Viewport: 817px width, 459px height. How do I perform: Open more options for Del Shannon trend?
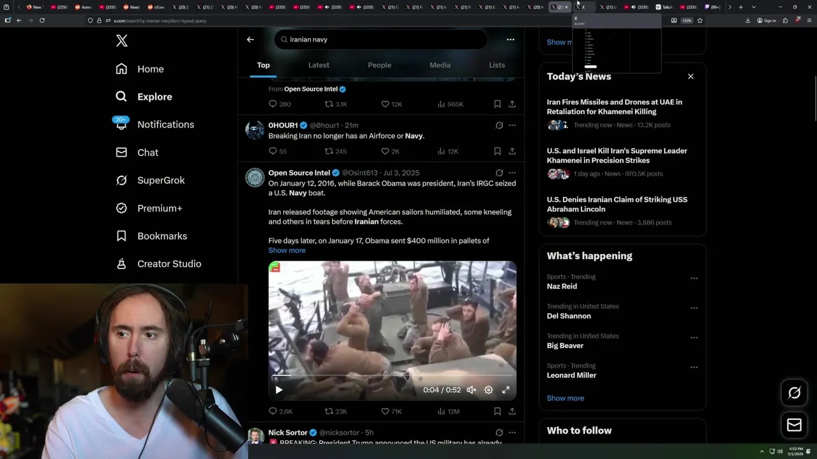pos(694,308)
